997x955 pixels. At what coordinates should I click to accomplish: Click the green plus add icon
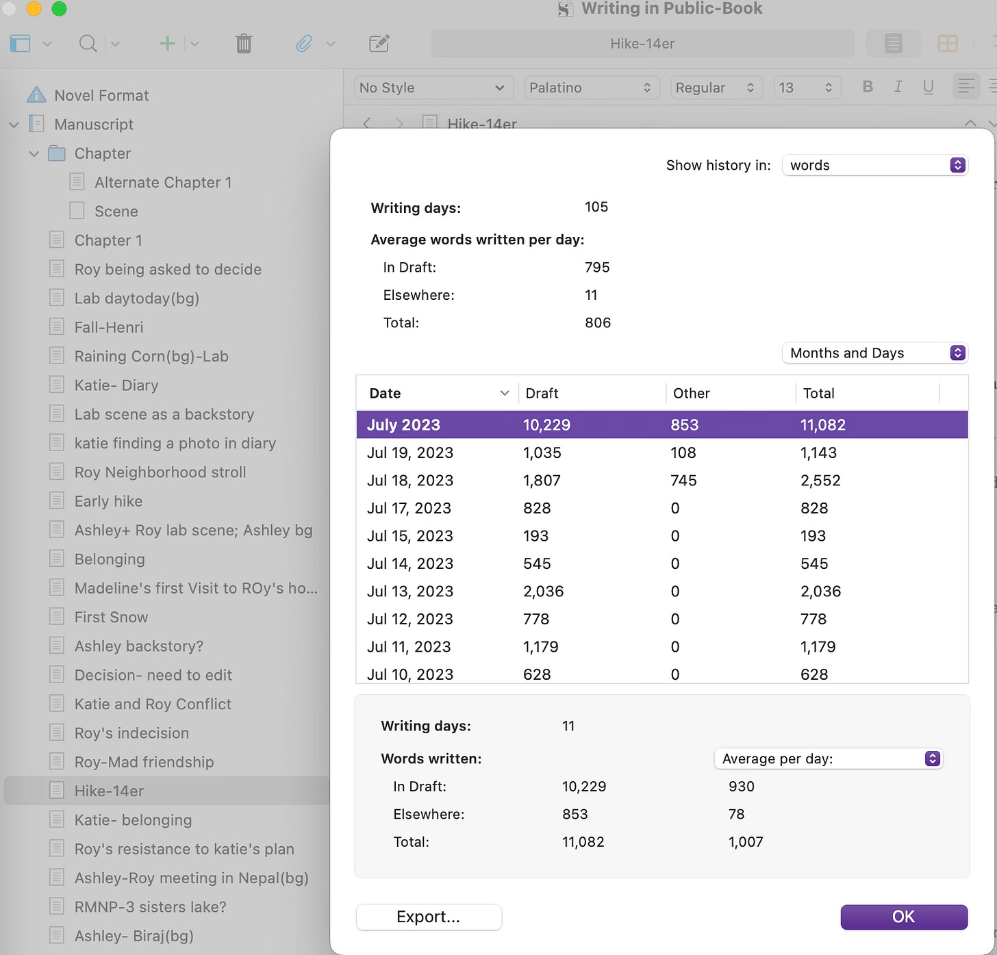point(167,44)
